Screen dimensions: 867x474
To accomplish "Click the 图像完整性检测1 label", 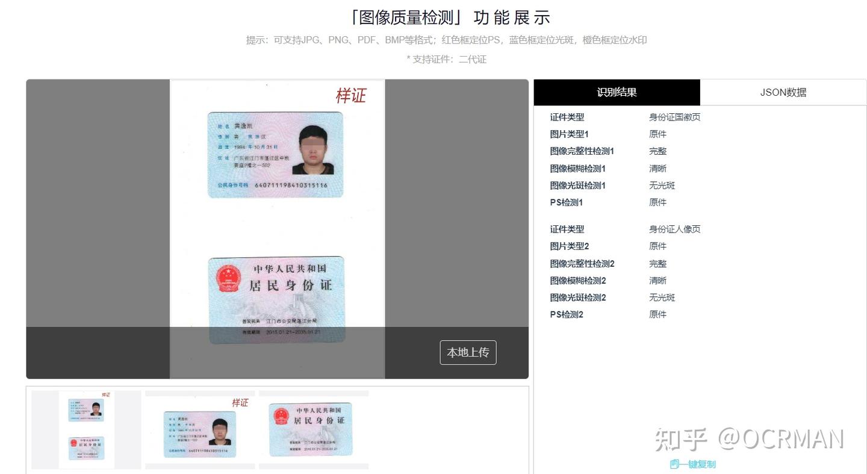I will coord(582,151).
